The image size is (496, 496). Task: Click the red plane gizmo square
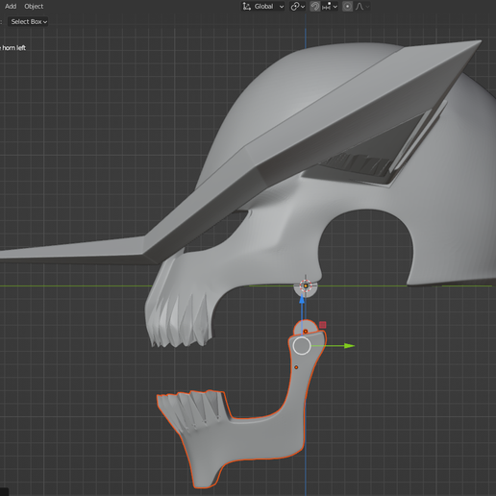(323, 325)
